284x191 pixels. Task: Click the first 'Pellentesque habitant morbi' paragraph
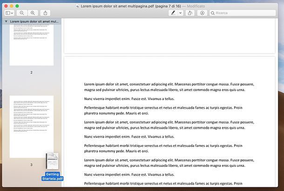[163, 111]
